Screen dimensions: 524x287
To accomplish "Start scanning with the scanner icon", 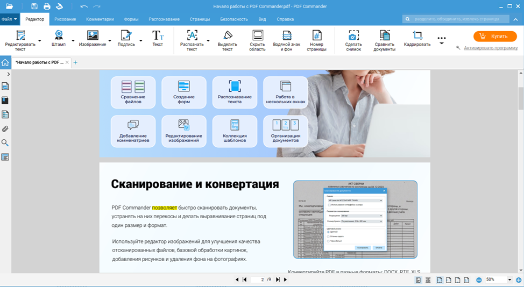I will pos(59,6).
